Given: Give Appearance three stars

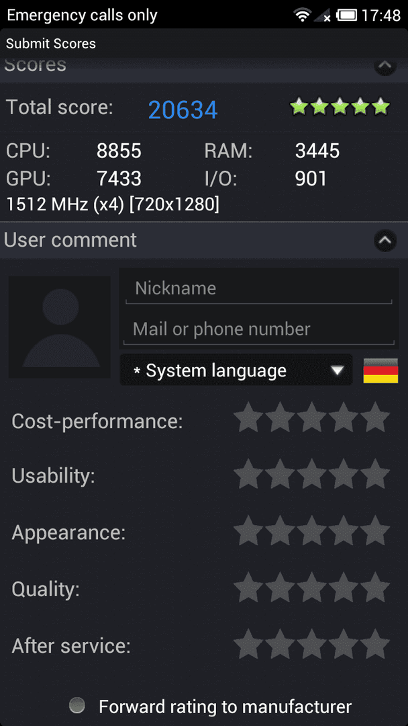Looking at the screenshot, I should (x=312, y=530).
